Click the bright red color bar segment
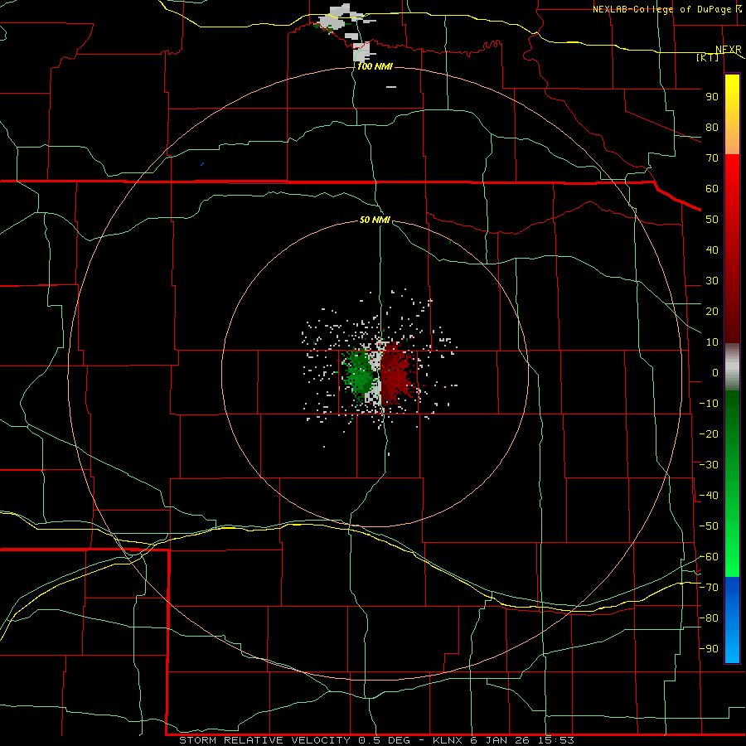This screenshot has height=746, width=746. (732, 191)
